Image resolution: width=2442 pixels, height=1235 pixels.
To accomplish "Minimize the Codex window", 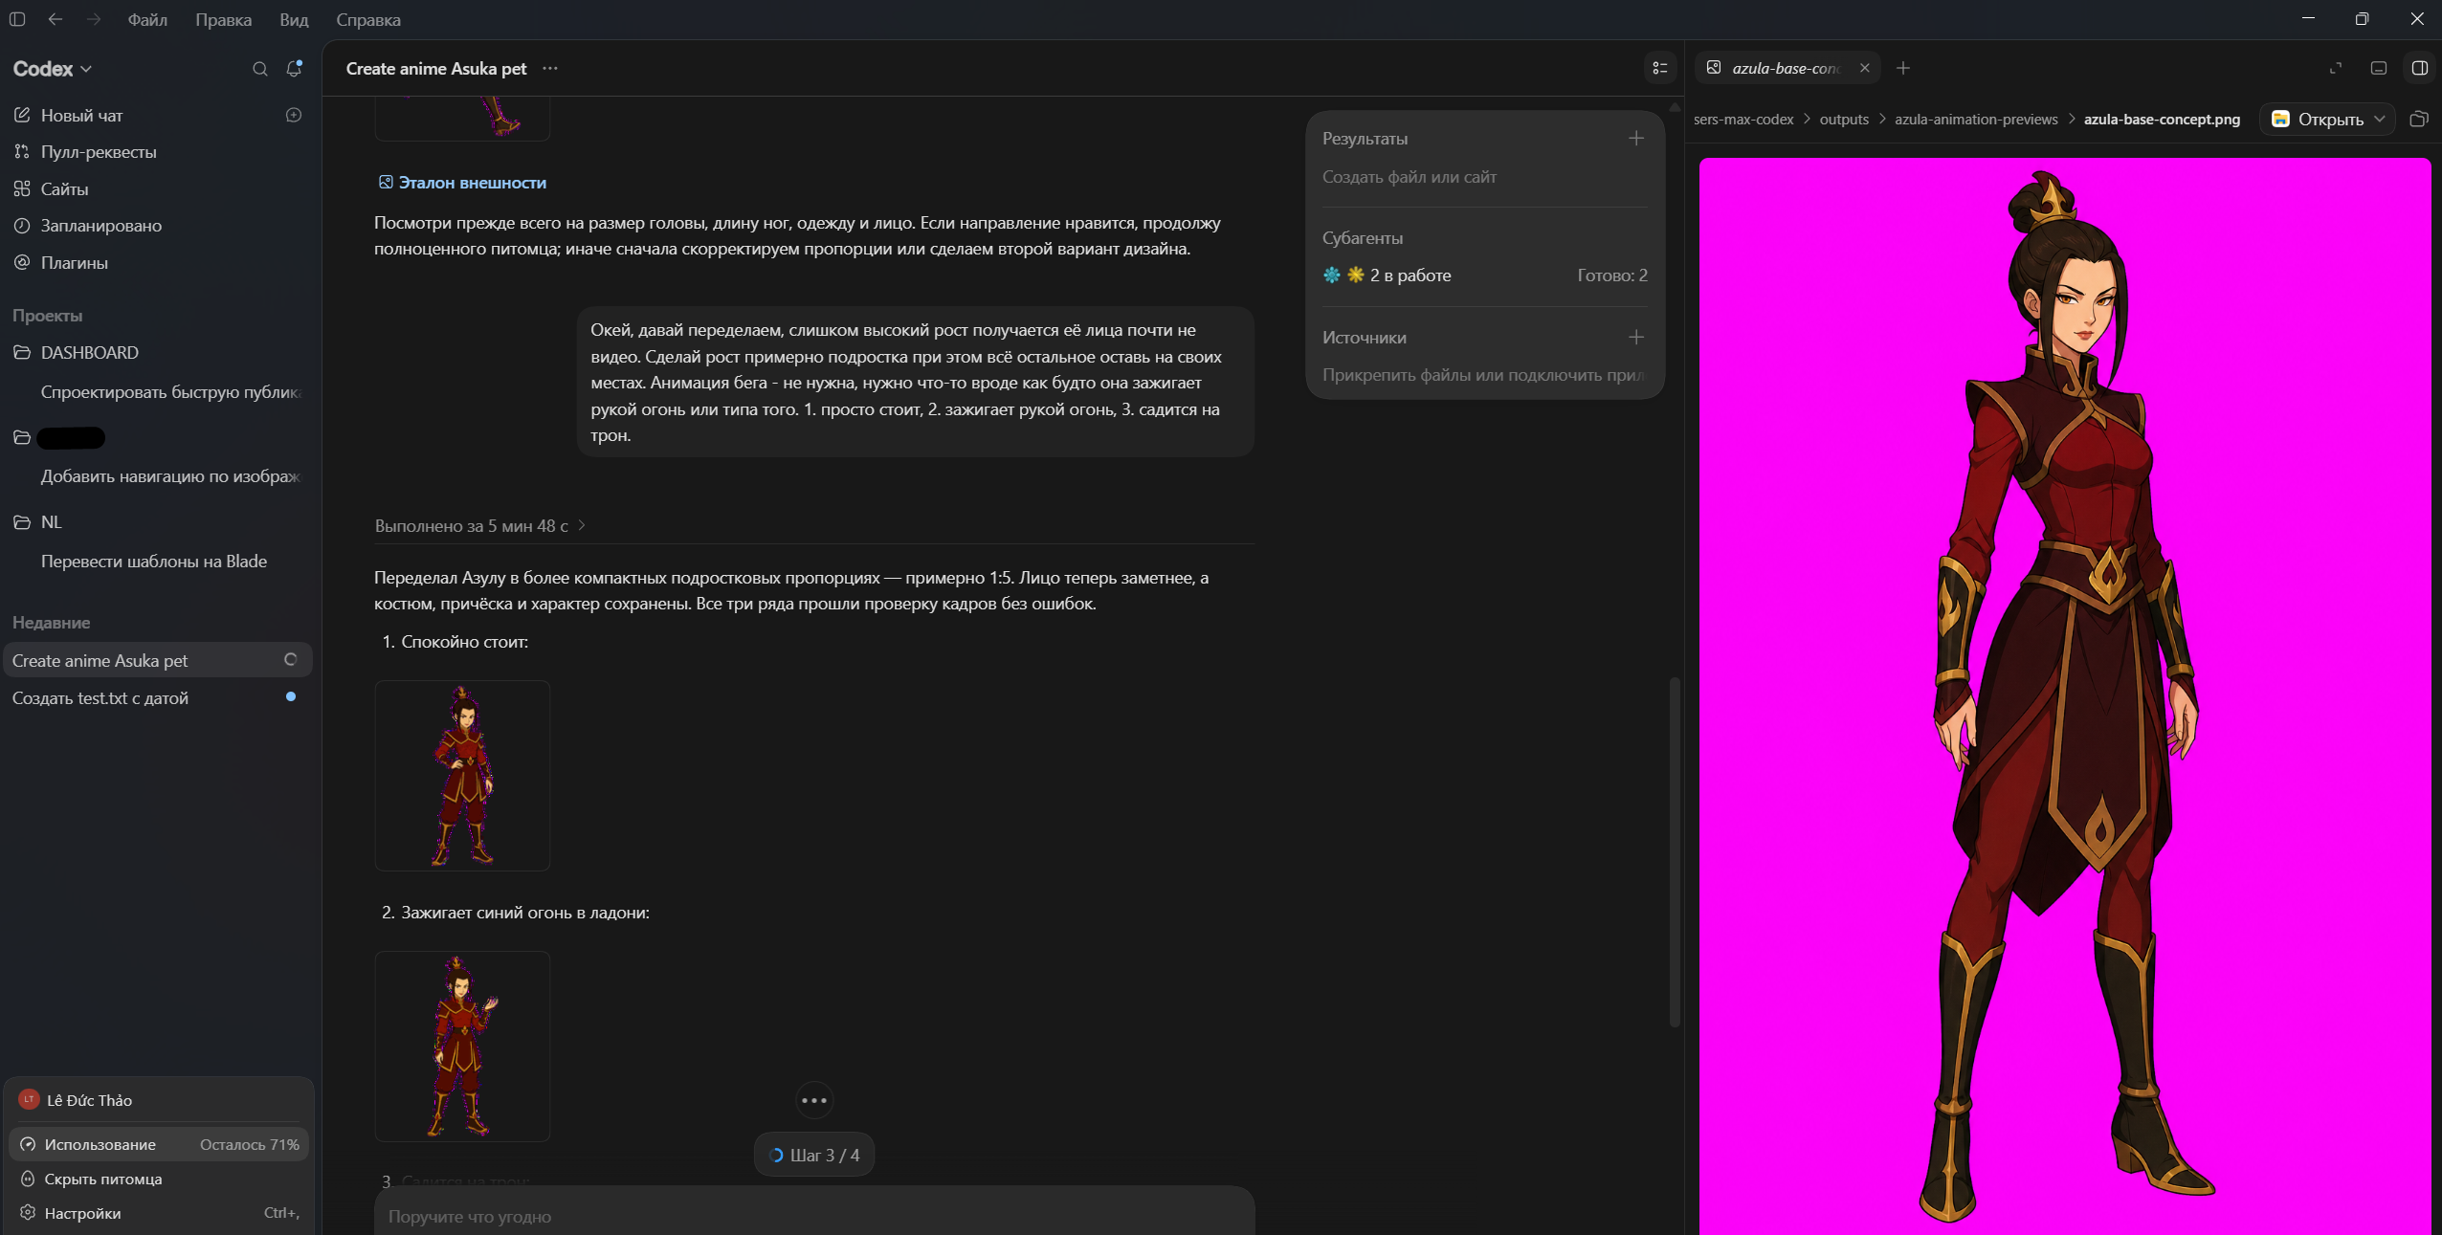I will (x=2309, y=19).
